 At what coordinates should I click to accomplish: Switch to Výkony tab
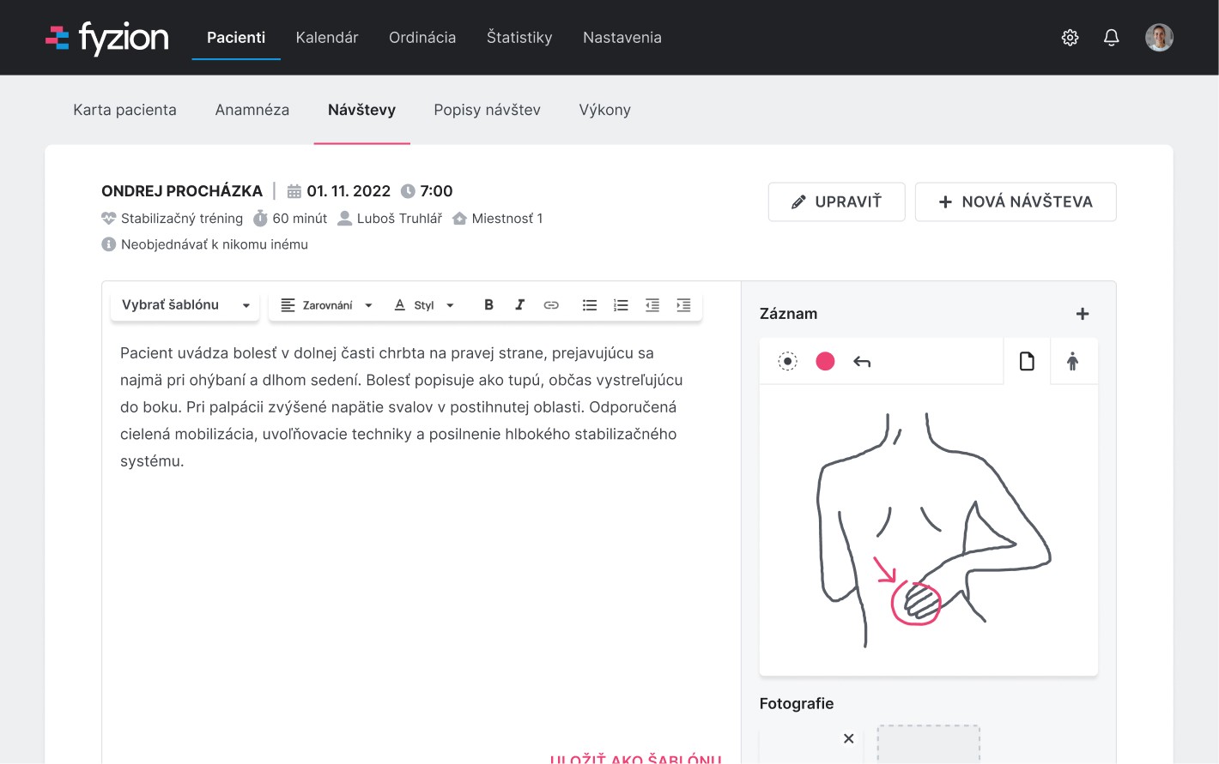604,110
